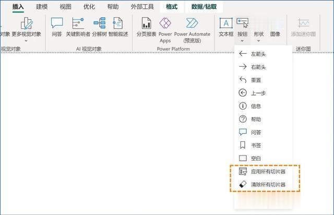
Task: Open the 建模 ribbon tab
Action: 42,7
